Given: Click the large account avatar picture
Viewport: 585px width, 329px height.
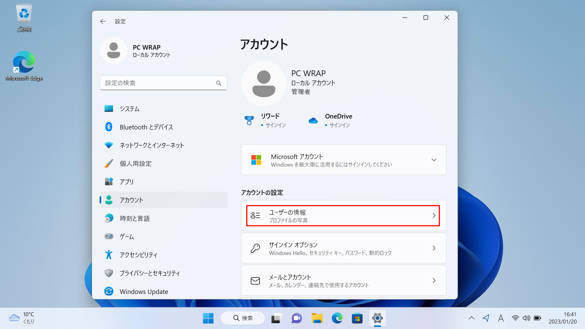Looking at the screenshot, I should (x=264, y=84).
